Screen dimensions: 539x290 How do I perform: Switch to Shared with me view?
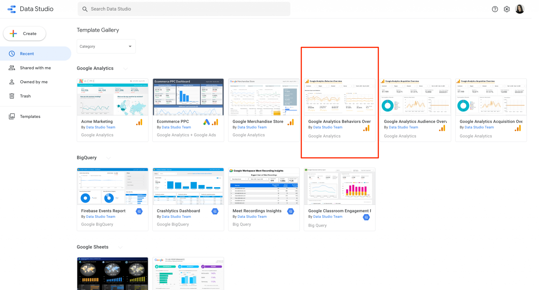click(35, 68)
